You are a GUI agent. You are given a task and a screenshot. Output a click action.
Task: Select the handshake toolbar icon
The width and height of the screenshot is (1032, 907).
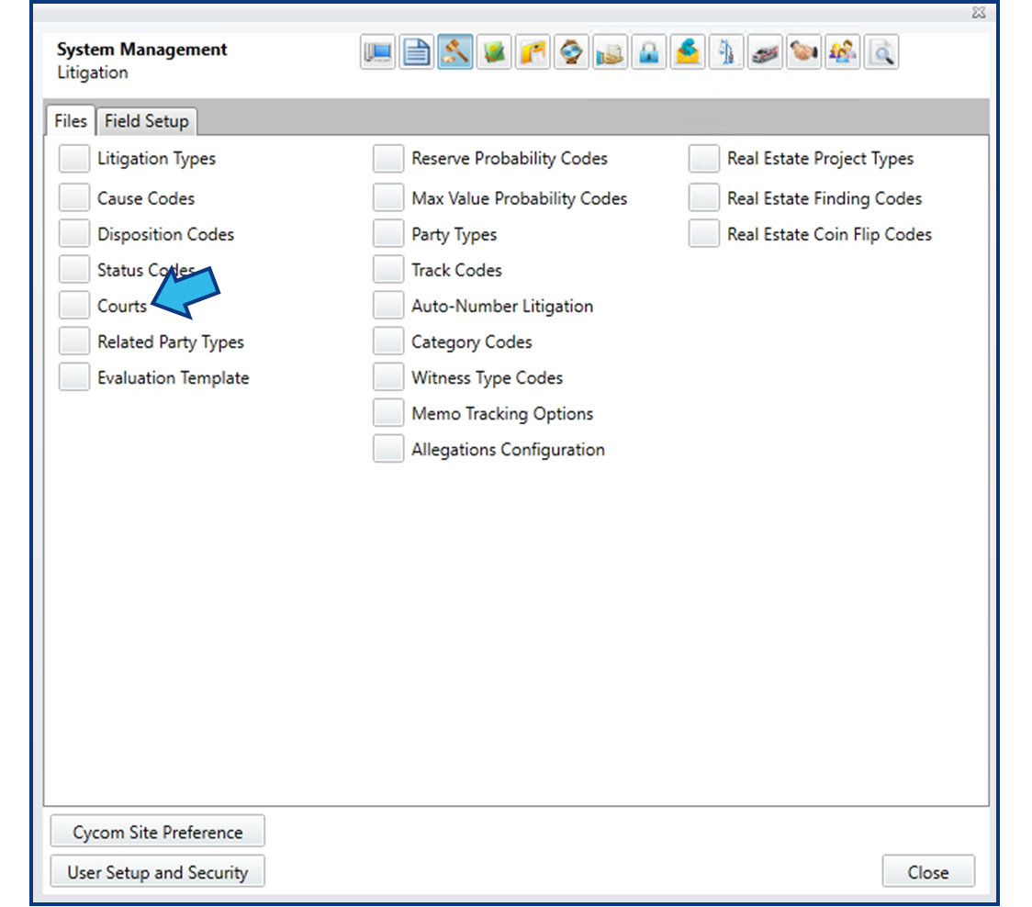click(803, 52)
